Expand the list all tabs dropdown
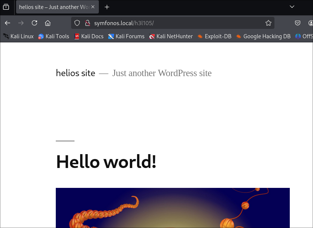This screenshot has width=313, height=228. click(x=292, y=7)
